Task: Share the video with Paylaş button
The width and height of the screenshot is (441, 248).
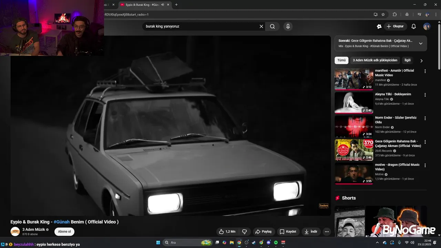Action: 264,231
